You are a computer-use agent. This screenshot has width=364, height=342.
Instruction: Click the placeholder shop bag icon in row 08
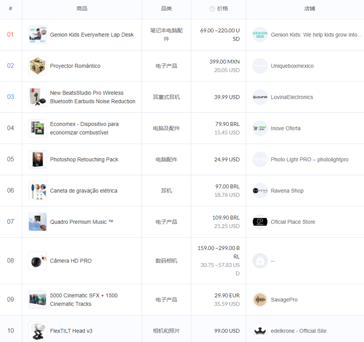click(260, 261)
